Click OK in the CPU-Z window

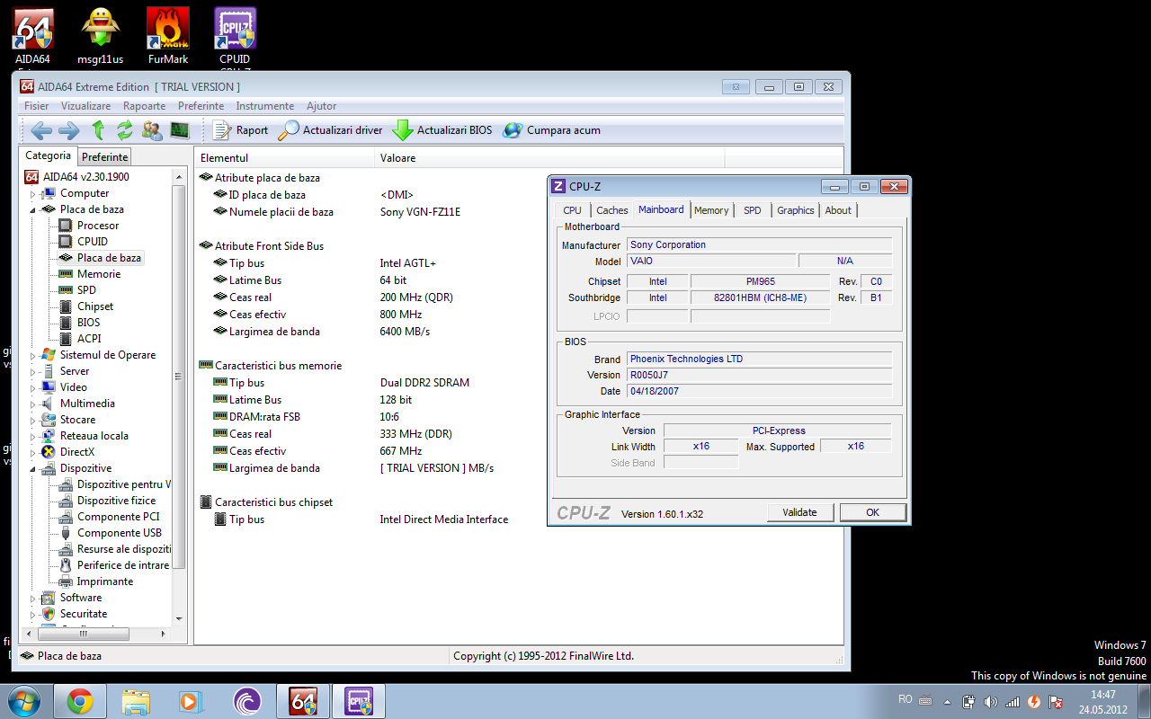click(873, 512)
